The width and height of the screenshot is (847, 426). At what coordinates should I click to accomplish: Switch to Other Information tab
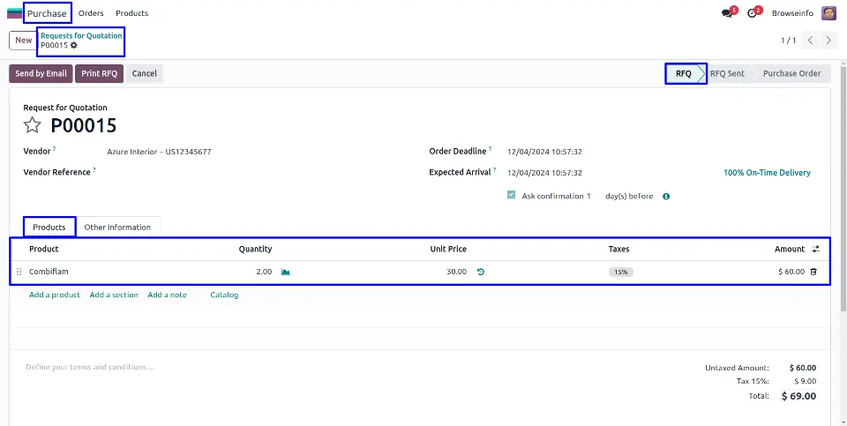coord(117,228)
